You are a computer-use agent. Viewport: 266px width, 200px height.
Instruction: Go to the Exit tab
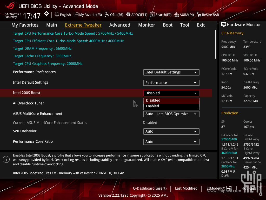[201, 25]
